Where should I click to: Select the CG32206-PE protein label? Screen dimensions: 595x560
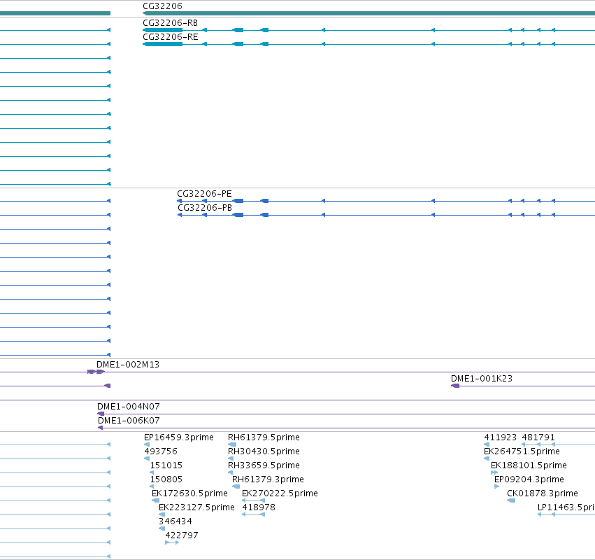click(204, 194)
